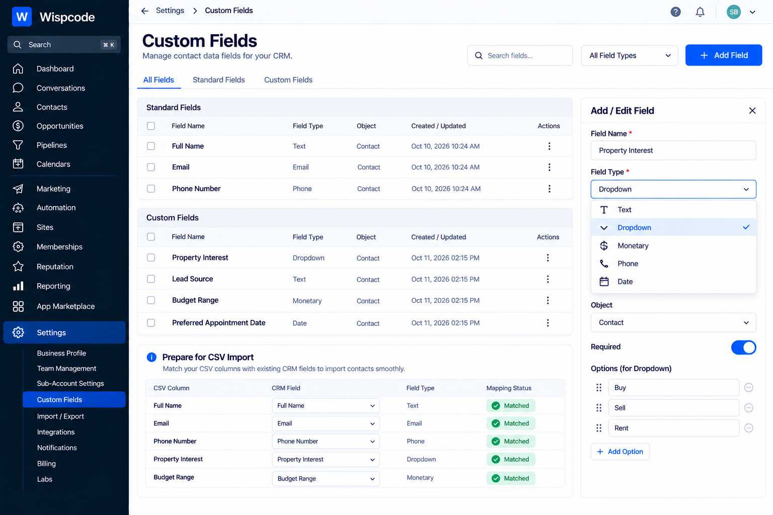Open the All Field Types filter dropdown
The width and height of the screenshot is (773, 515).
point(630,55)
